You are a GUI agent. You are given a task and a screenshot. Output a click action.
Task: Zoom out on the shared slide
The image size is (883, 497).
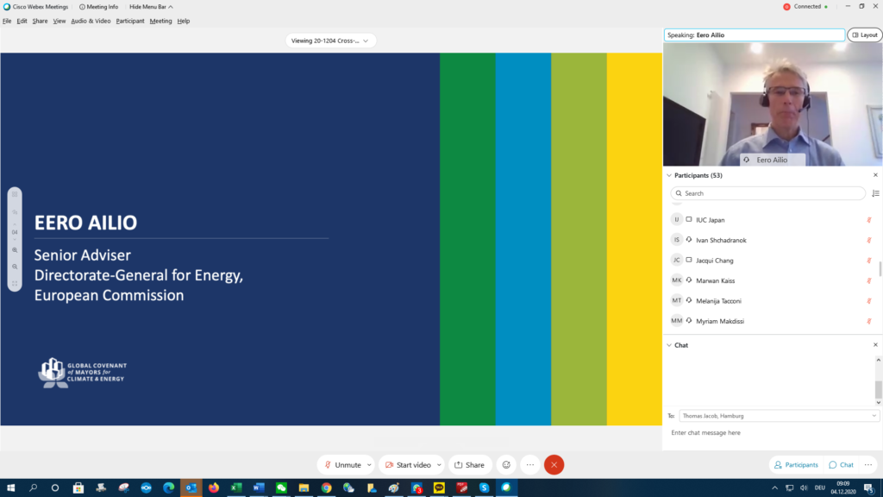[x=15, y=267]
